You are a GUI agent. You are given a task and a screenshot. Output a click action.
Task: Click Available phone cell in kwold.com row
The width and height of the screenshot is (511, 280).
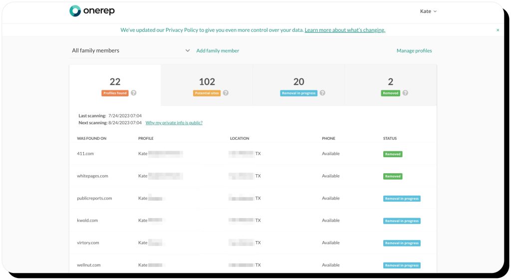pyautogui.click(x=331, y=220)
